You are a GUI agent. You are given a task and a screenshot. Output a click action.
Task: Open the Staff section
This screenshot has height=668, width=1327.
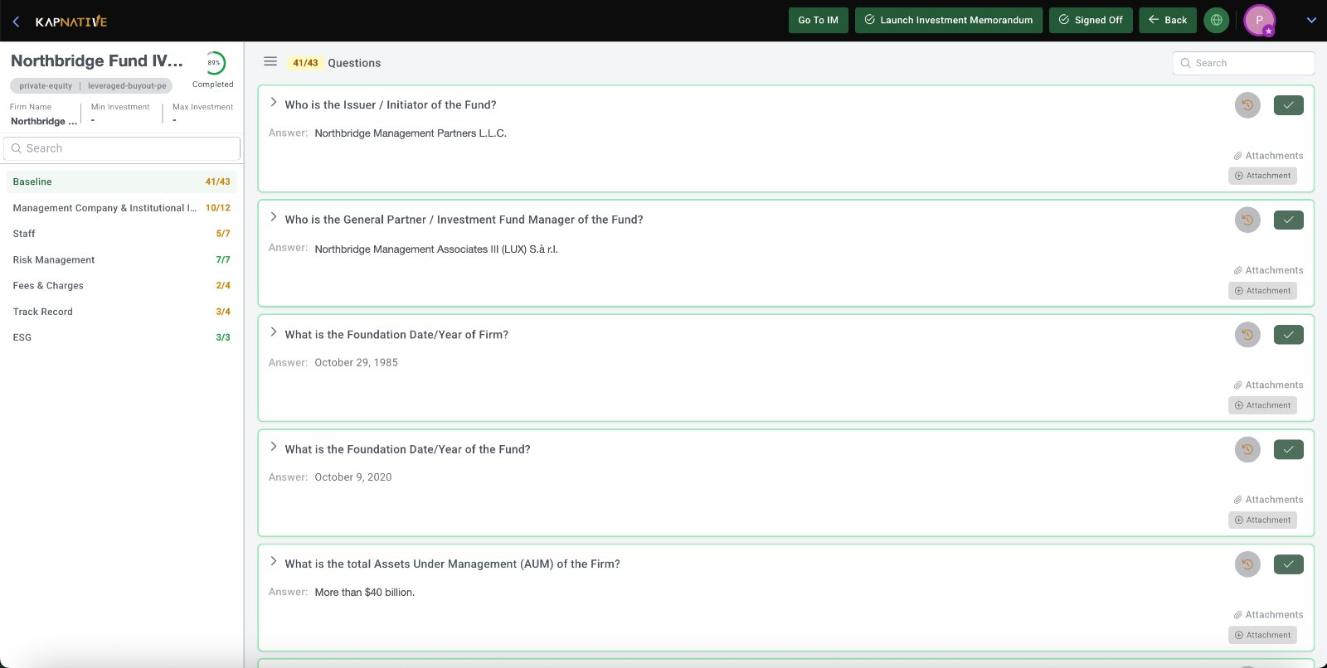point(122,234)
